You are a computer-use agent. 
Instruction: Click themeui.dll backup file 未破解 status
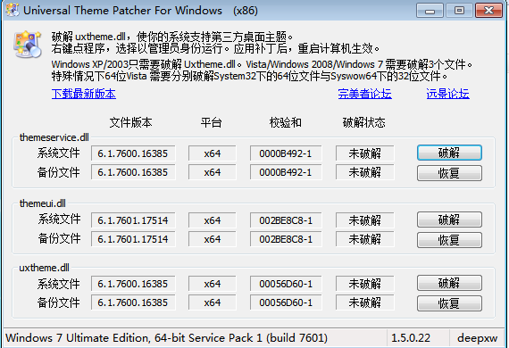[x=365, y=239]
